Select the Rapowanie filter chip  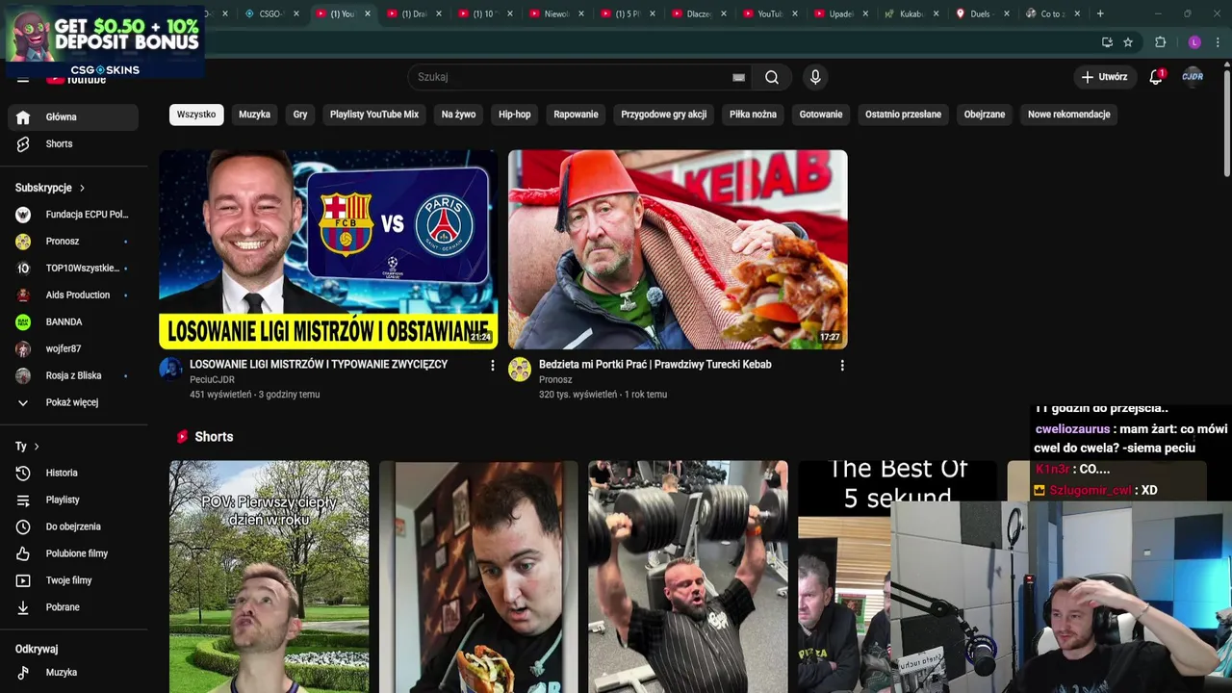tap(576, 115)
